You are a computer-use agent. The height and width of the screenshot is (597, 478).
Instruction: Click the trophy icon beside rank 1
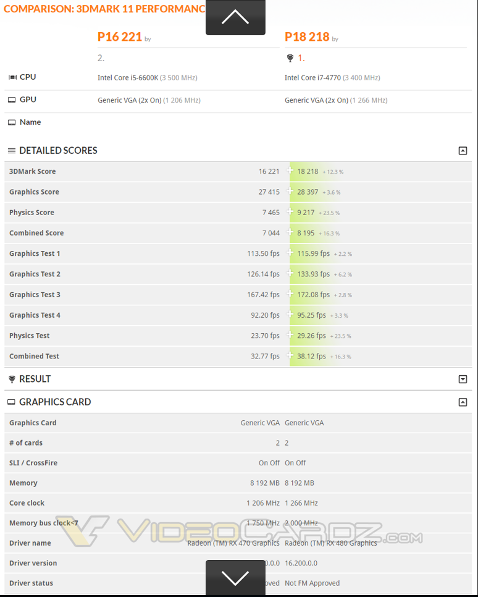(290, 58)
